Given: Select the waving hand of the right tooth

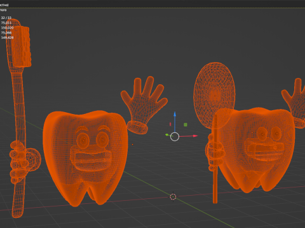Looking at the screenshot, I should (x=295, y=103).
